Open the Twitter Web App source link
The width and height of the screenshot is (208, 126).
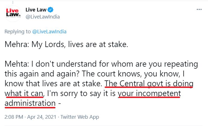point(80,116)
